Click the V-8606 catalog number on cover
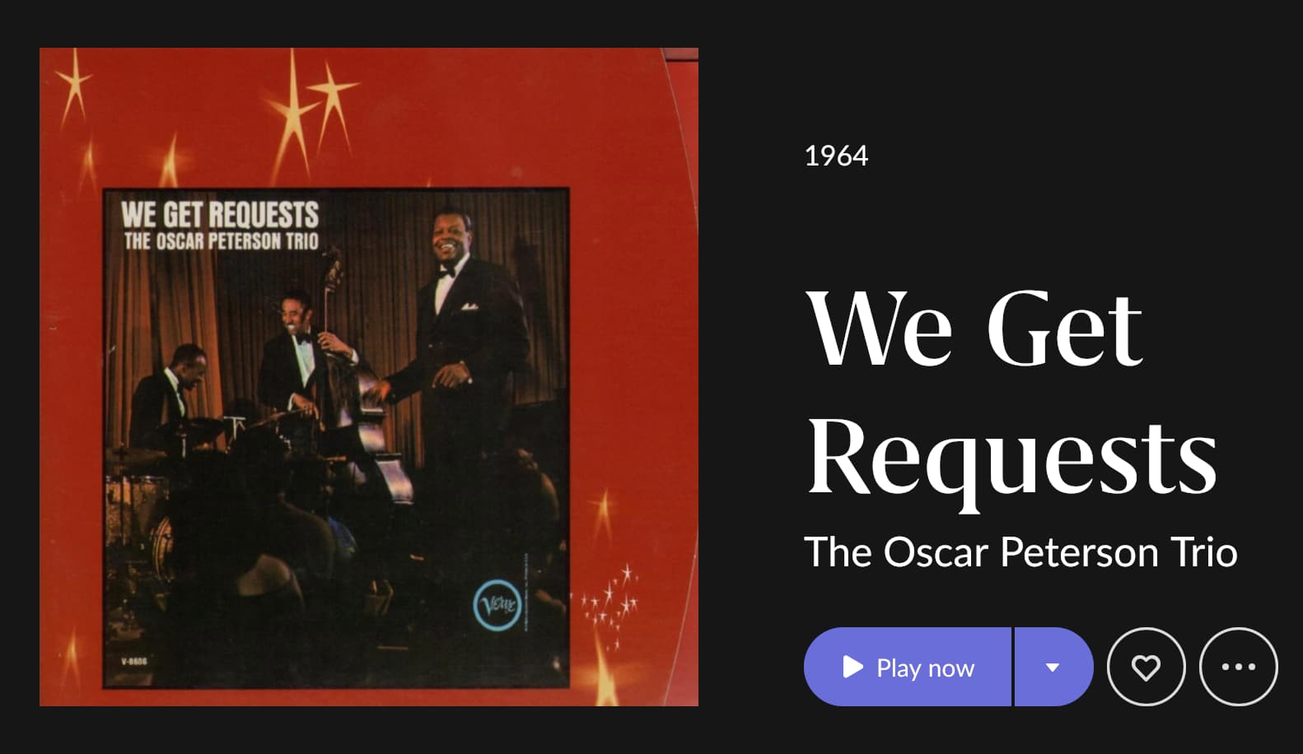 (x=133, y=661)
